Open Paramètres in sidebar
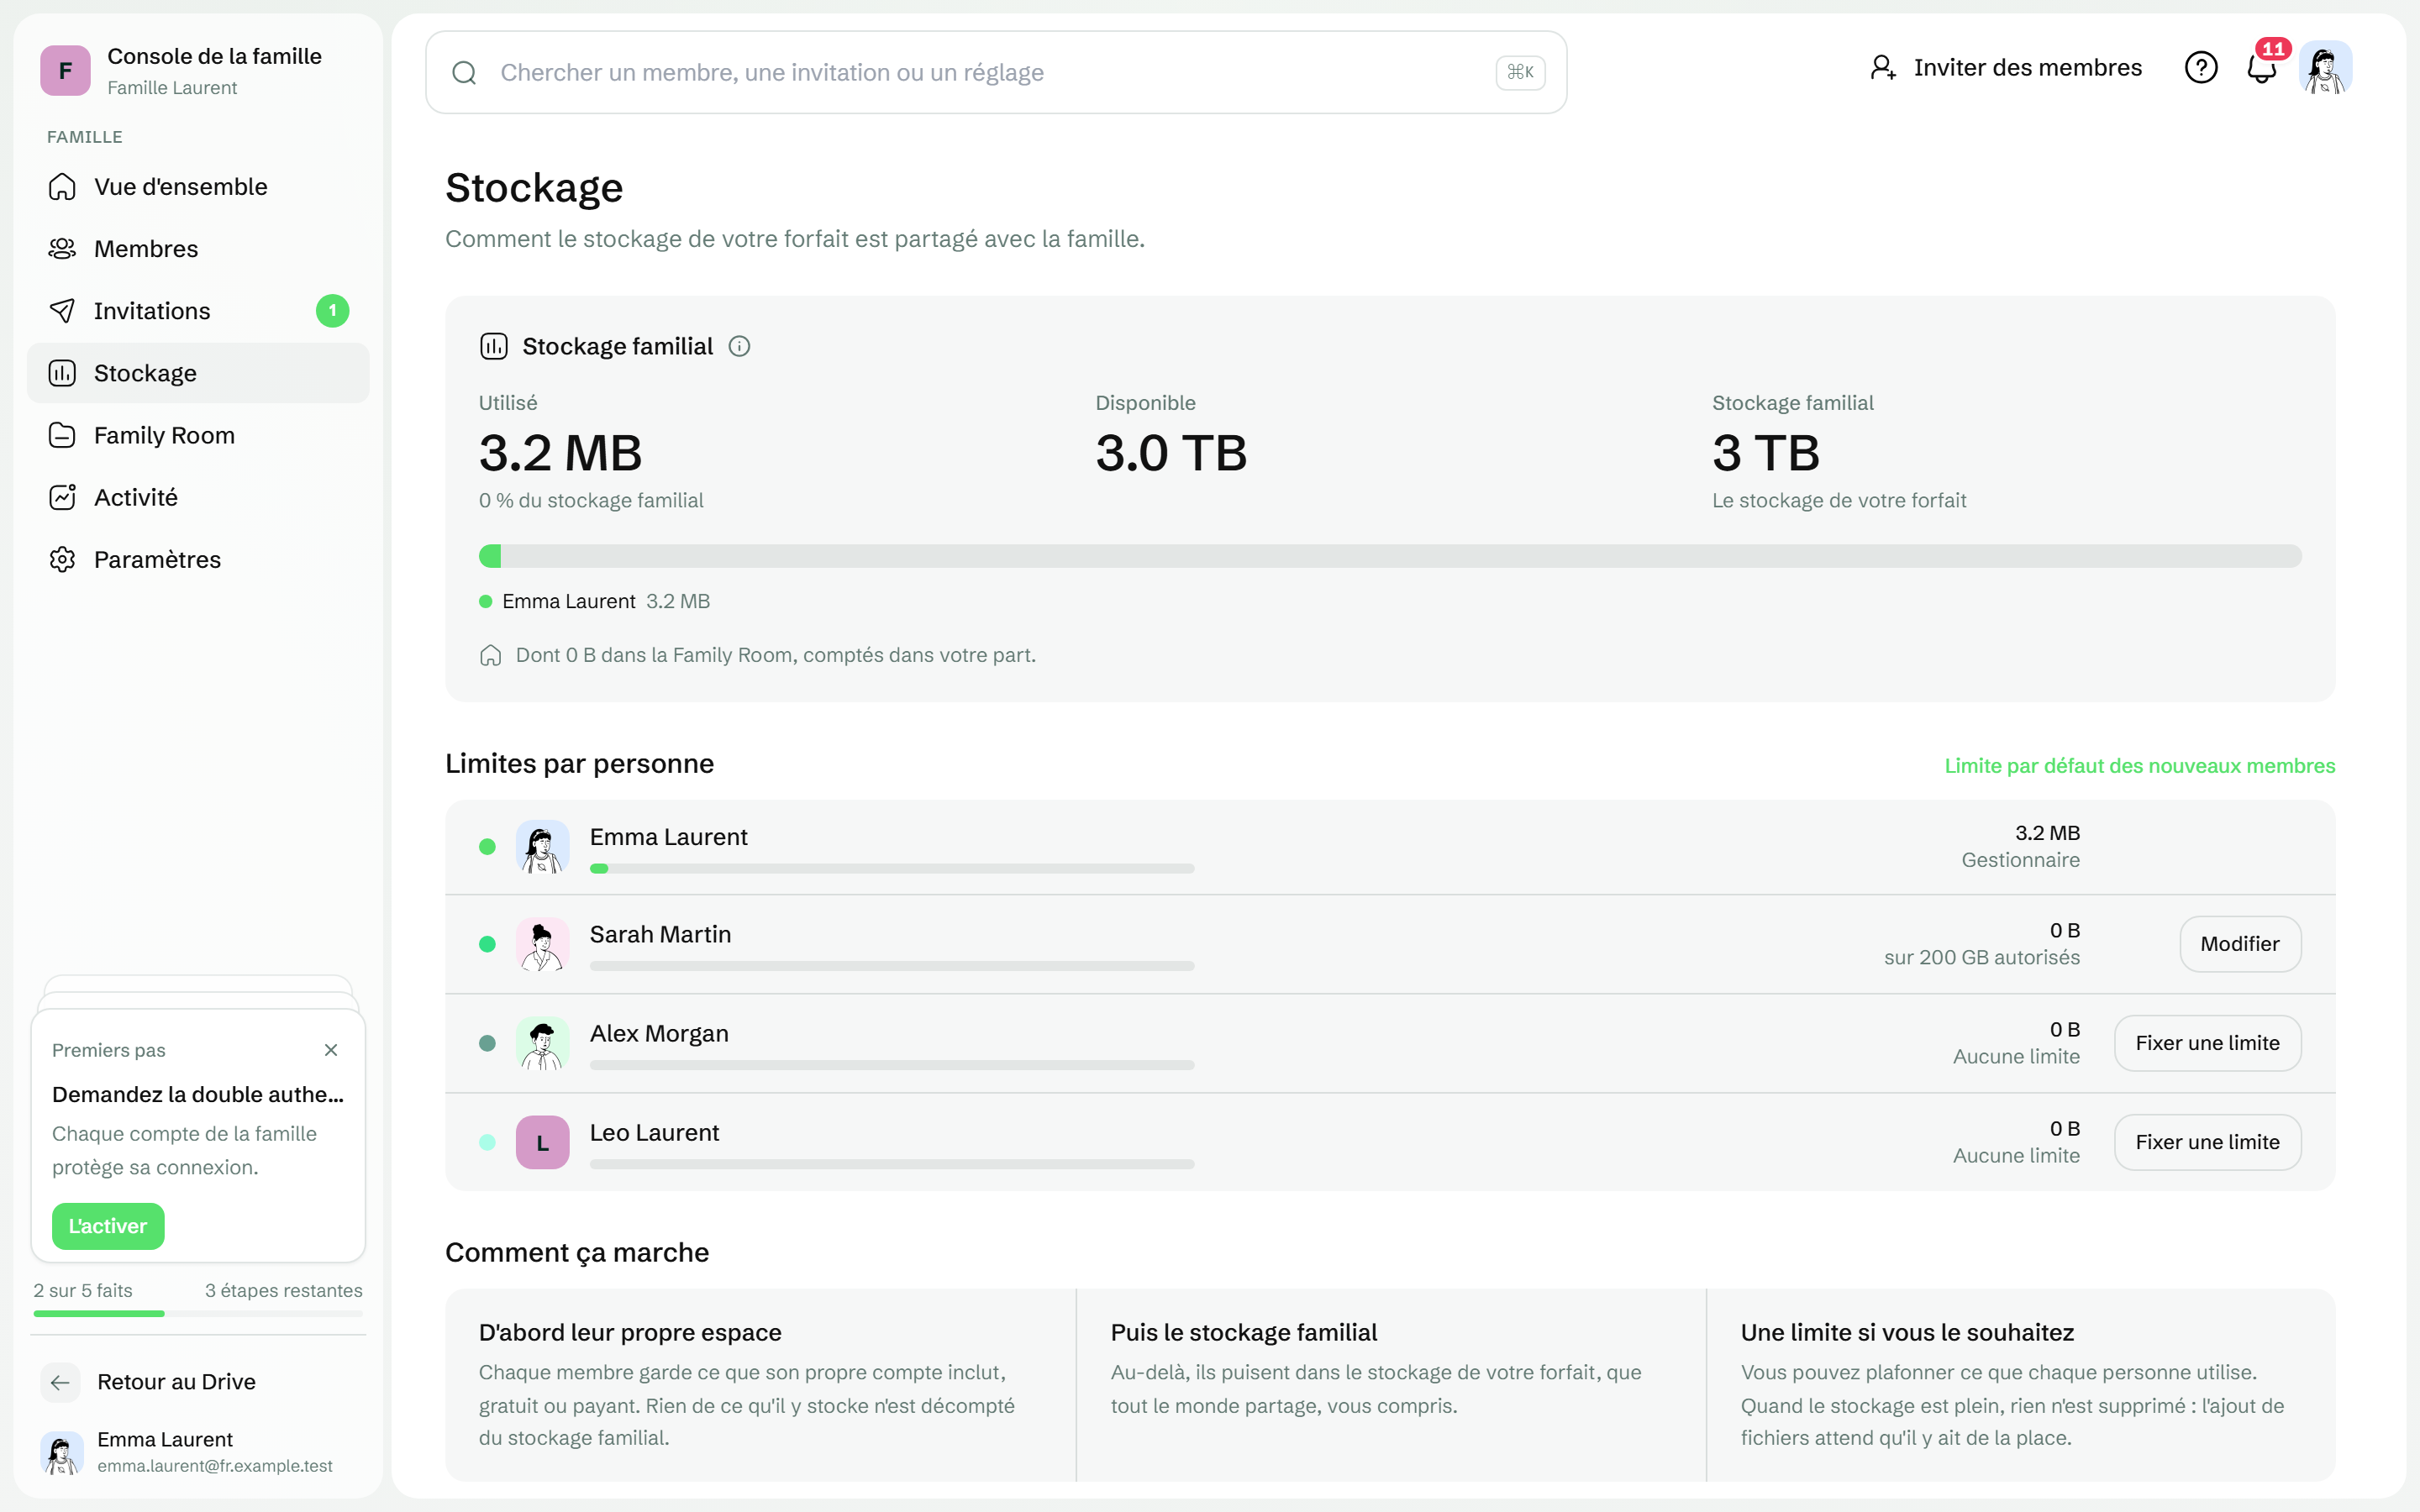Viewport: 2420px width, 1512px height. point(198,559)
